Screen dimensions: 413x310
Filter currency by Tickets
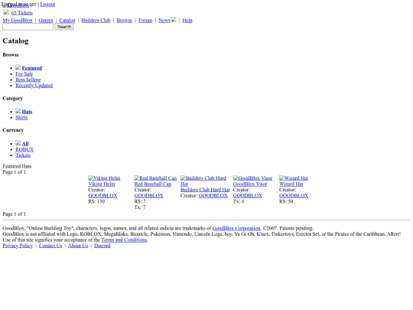23,155
